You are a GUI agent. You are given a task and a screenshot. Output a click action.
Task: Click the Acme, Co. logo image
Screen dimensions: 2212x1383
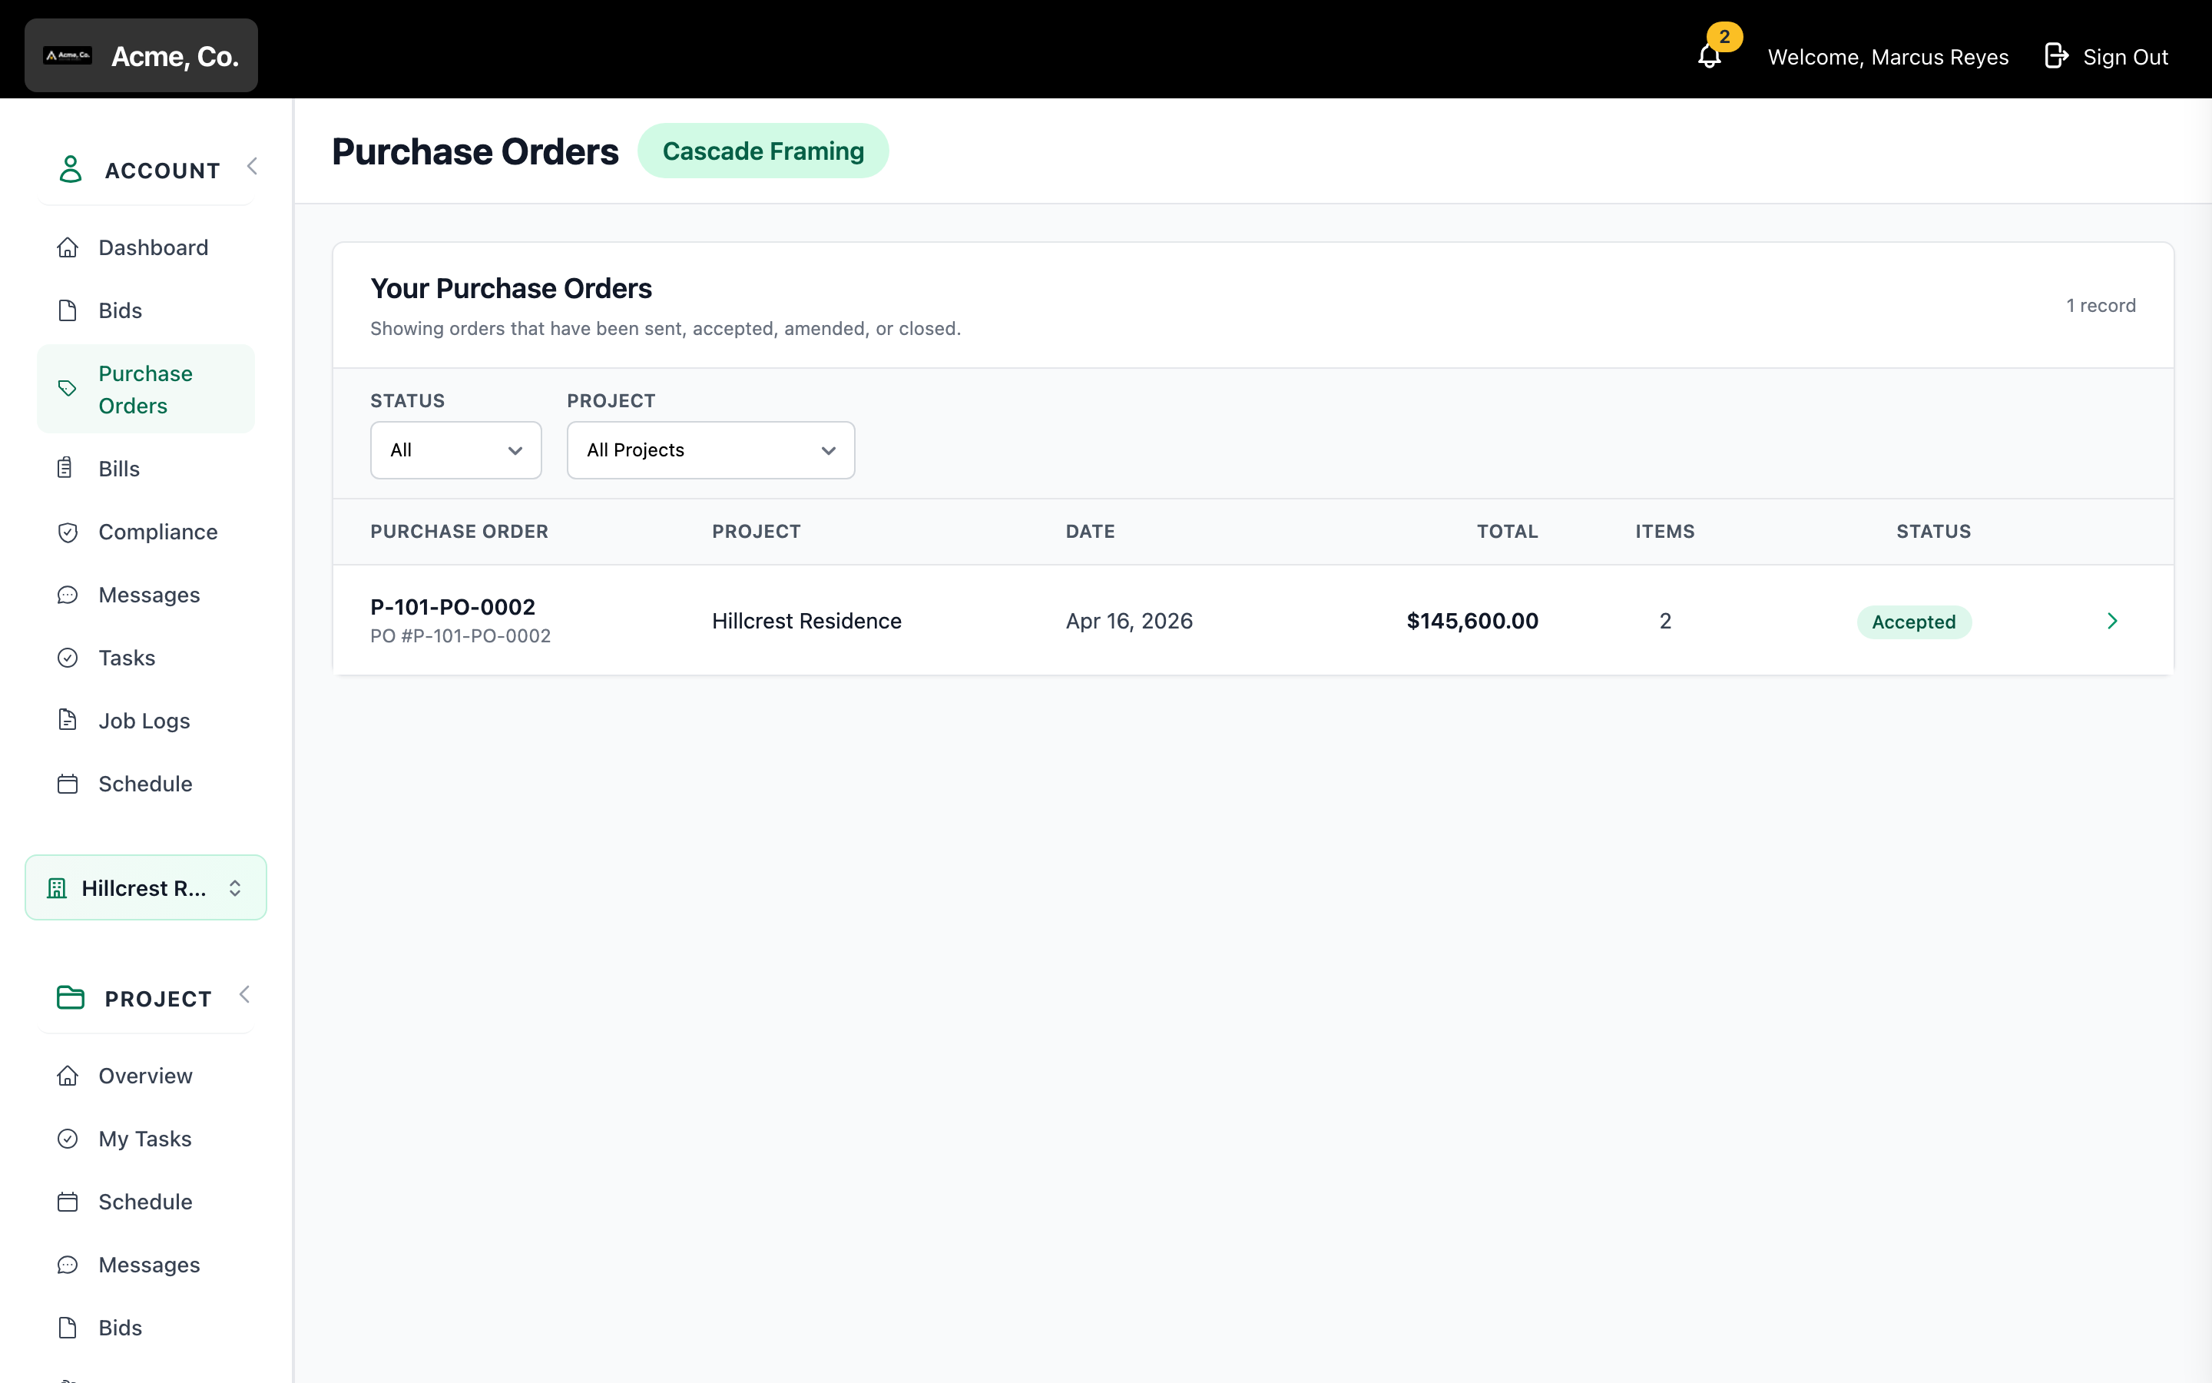pyautogui.click(x=68, y=56)
